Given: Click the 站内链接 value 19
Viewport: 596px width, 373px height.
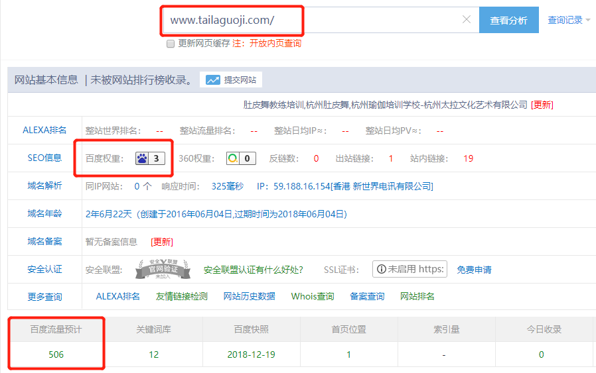Looking at the screenshot, I should (469, 158).
